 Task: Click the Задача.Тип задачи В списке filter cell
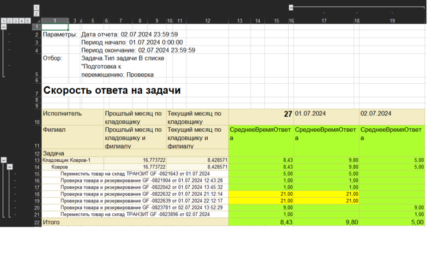point(123,66)
